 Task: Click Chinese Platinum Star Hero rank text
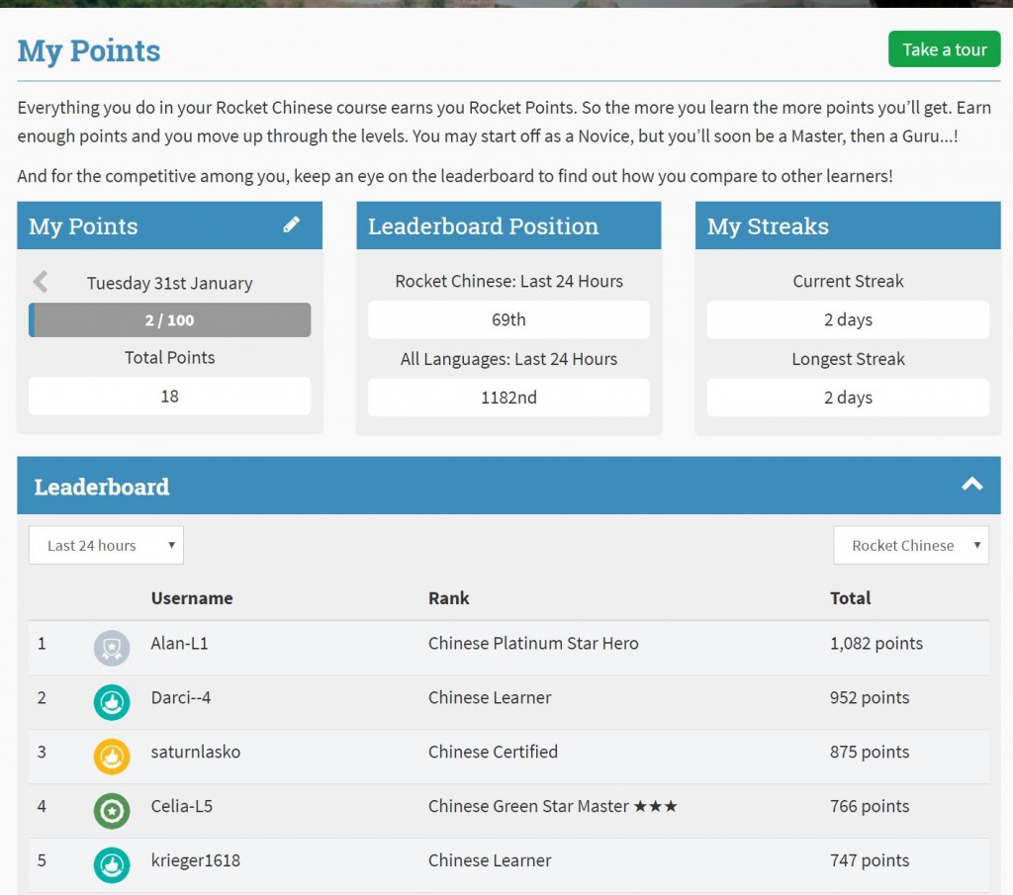pyautogui.click(x=533, y=643)
